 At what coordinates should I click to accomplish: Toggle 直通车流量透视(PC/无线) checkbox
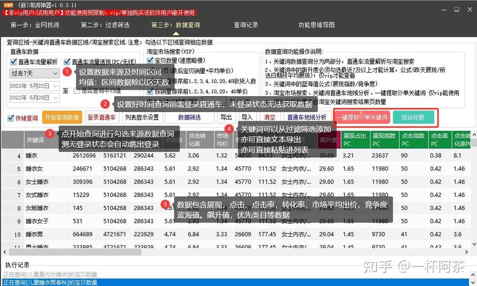[x=67, y=62]
